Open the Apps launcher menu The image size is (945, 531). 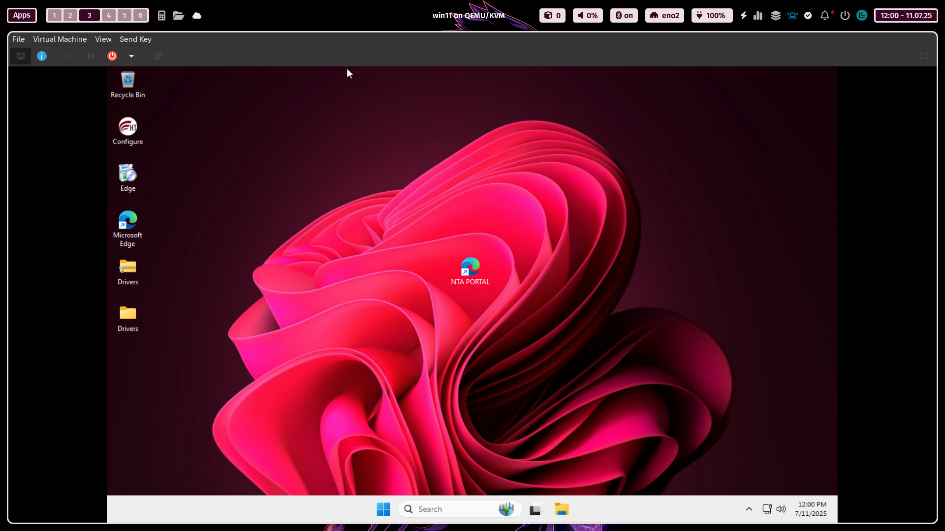(x=22, y=15)
